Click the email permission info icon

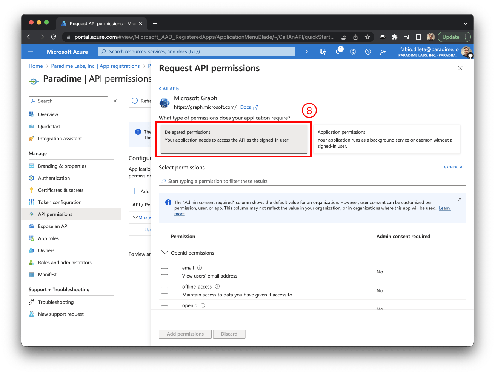200,268
